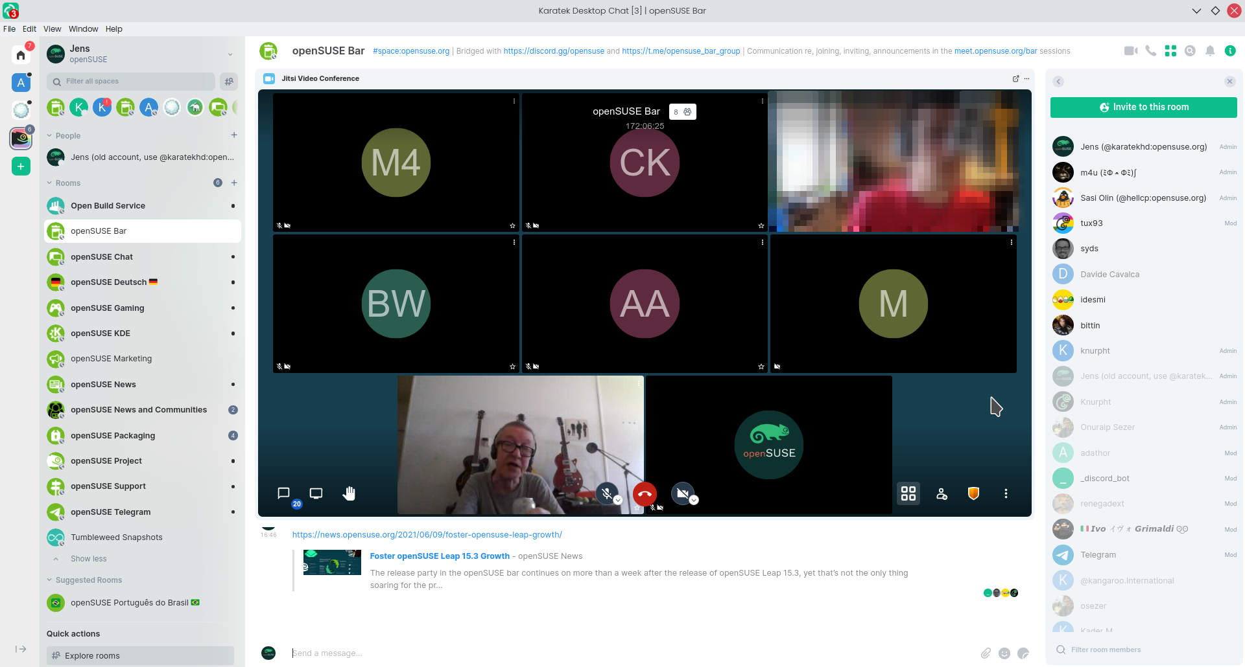The image size is (1245, 667).
Task: Open room info green icon
Action: pos(1230,51)
